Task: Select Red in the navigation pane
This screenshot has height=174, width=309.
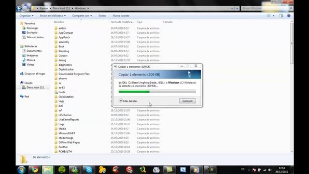Action: click(27, 97)
